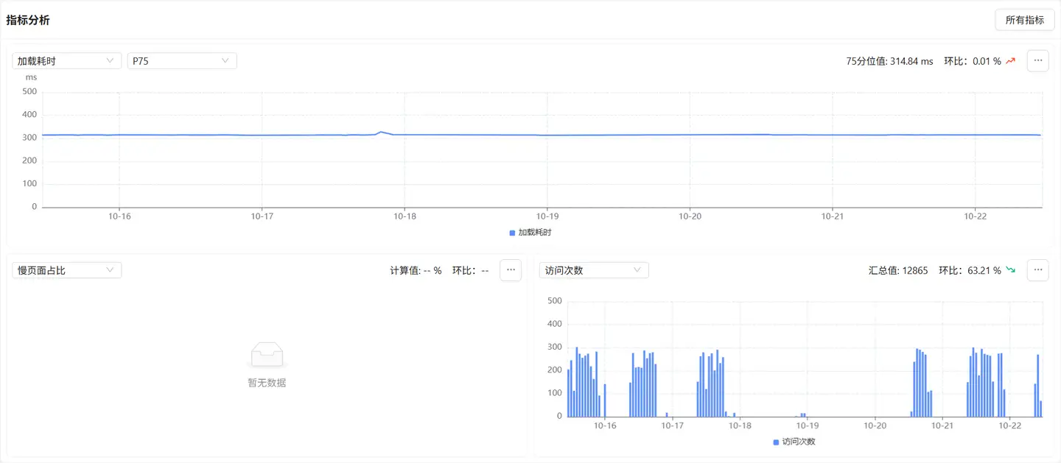Open more options in 慢页面占比 panel
1061x463 pixels.
(x=511, y=270)
